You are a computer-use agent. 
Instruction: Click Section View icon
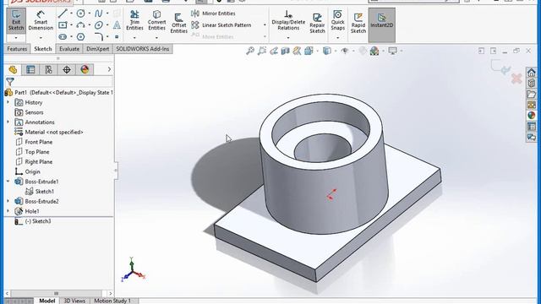click(x=285, y=51)
